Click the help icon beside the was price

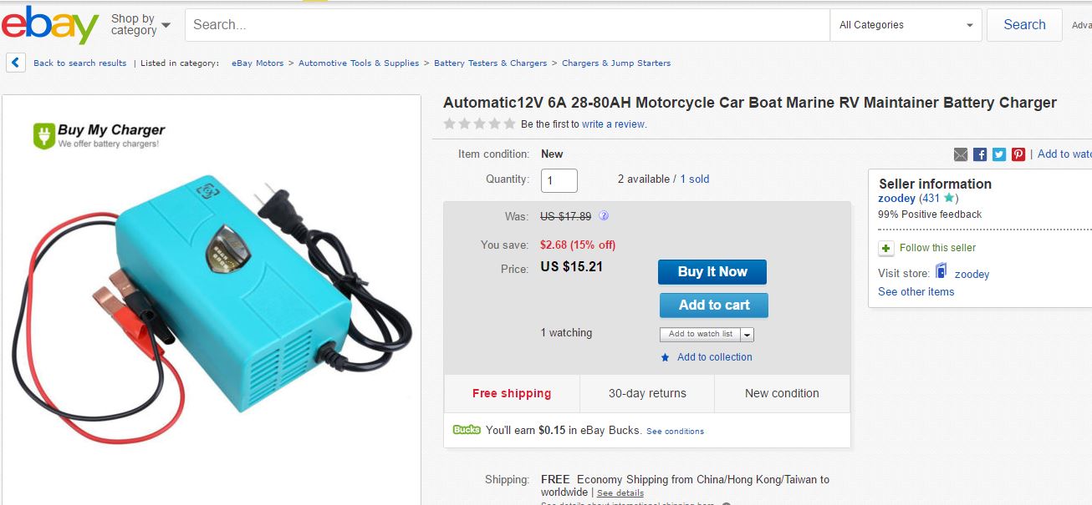(x=604, y=216)
